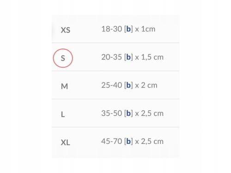Click the 45-70 range in XL row
The width and height of the screenshot is (231, 173).
112,141
